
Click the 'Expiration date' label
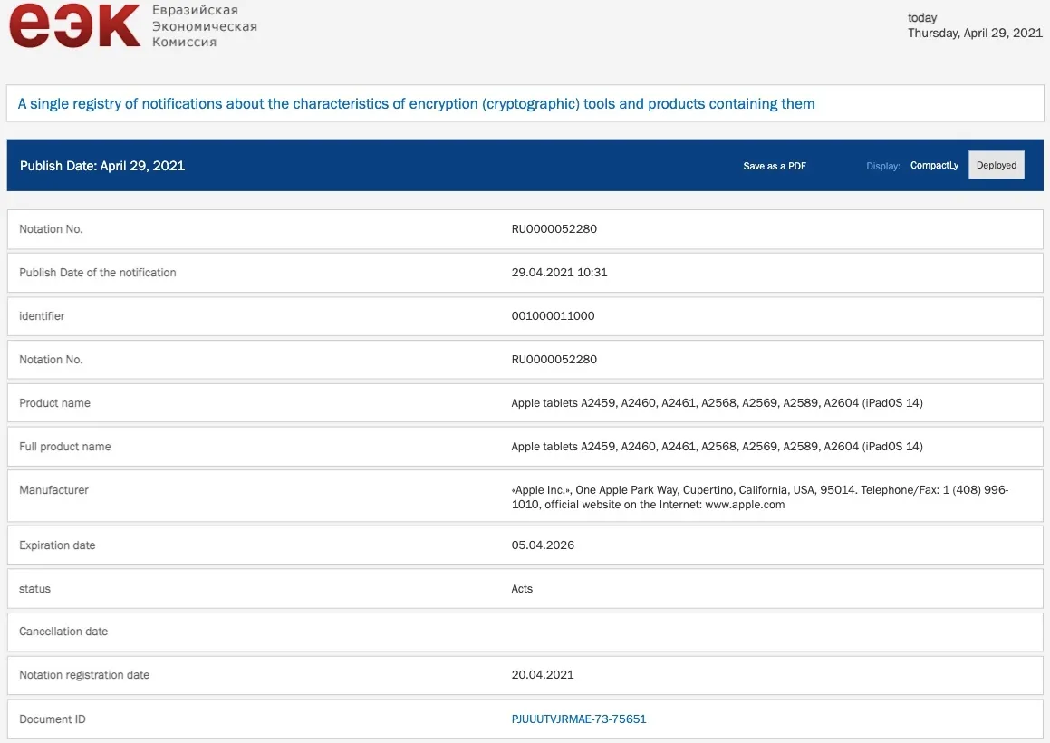(x=57, y=545)
